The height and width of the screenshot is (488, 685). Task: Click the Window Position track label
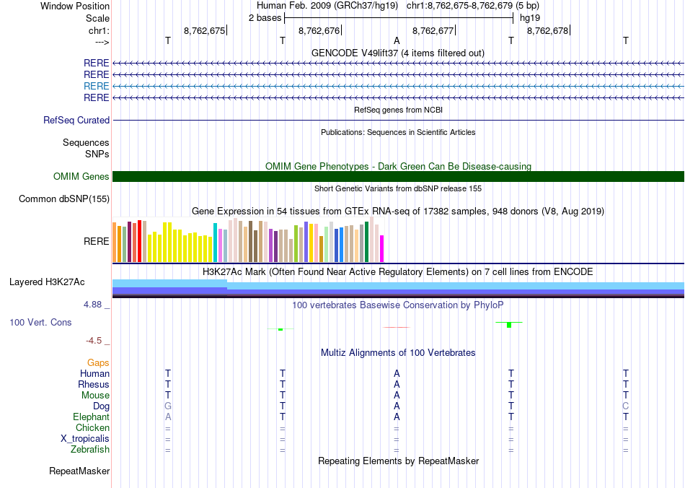pos(75,6)
